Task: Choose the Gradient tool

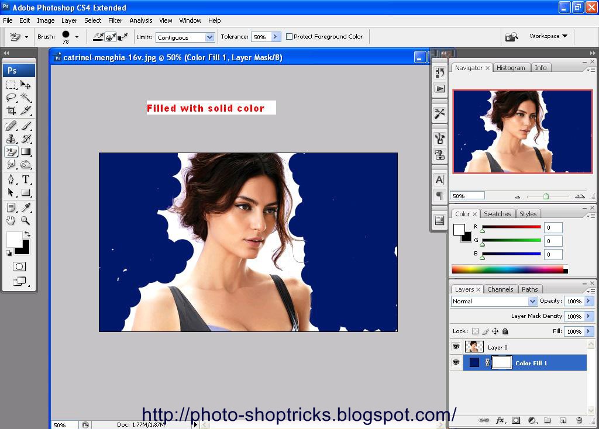Action: click(25, 151)
